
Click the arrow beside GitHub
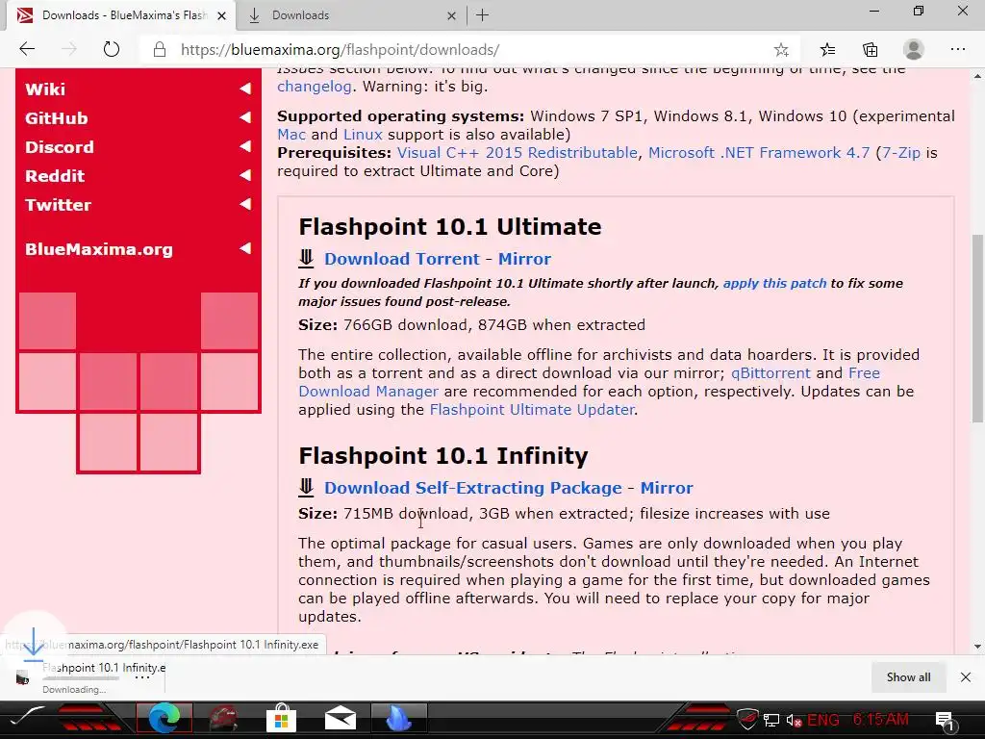245,117
